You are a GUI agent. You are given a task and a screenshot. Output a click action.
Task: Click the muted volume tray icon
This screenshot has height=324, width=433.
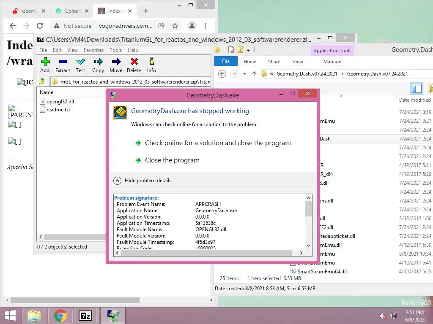click(x=383, y=316)
